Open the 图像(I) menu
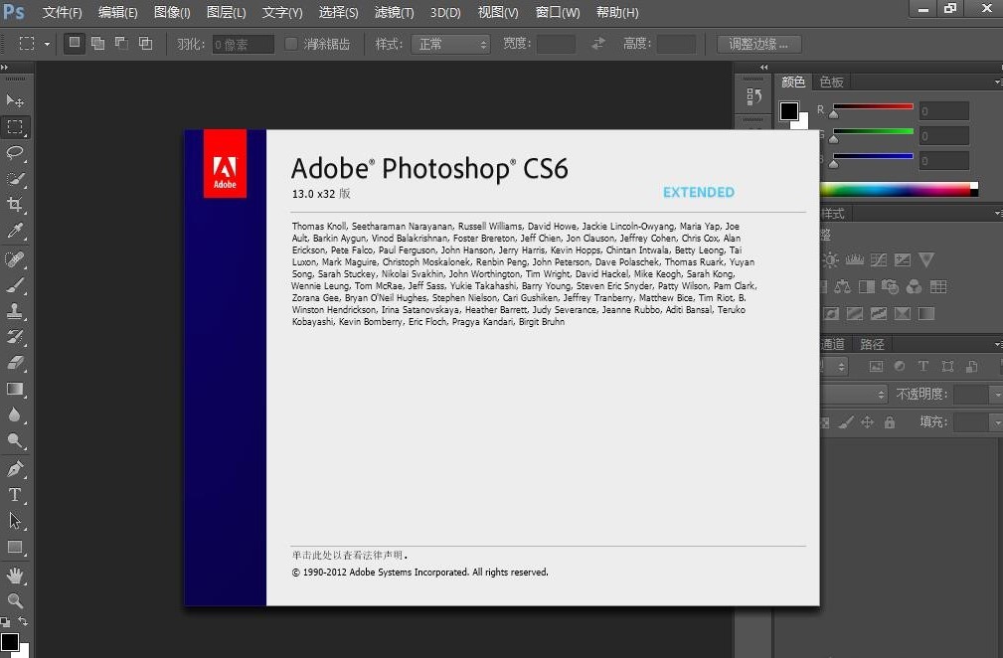The width and height of the screenshot is (1003, 658). pos(172,12)
